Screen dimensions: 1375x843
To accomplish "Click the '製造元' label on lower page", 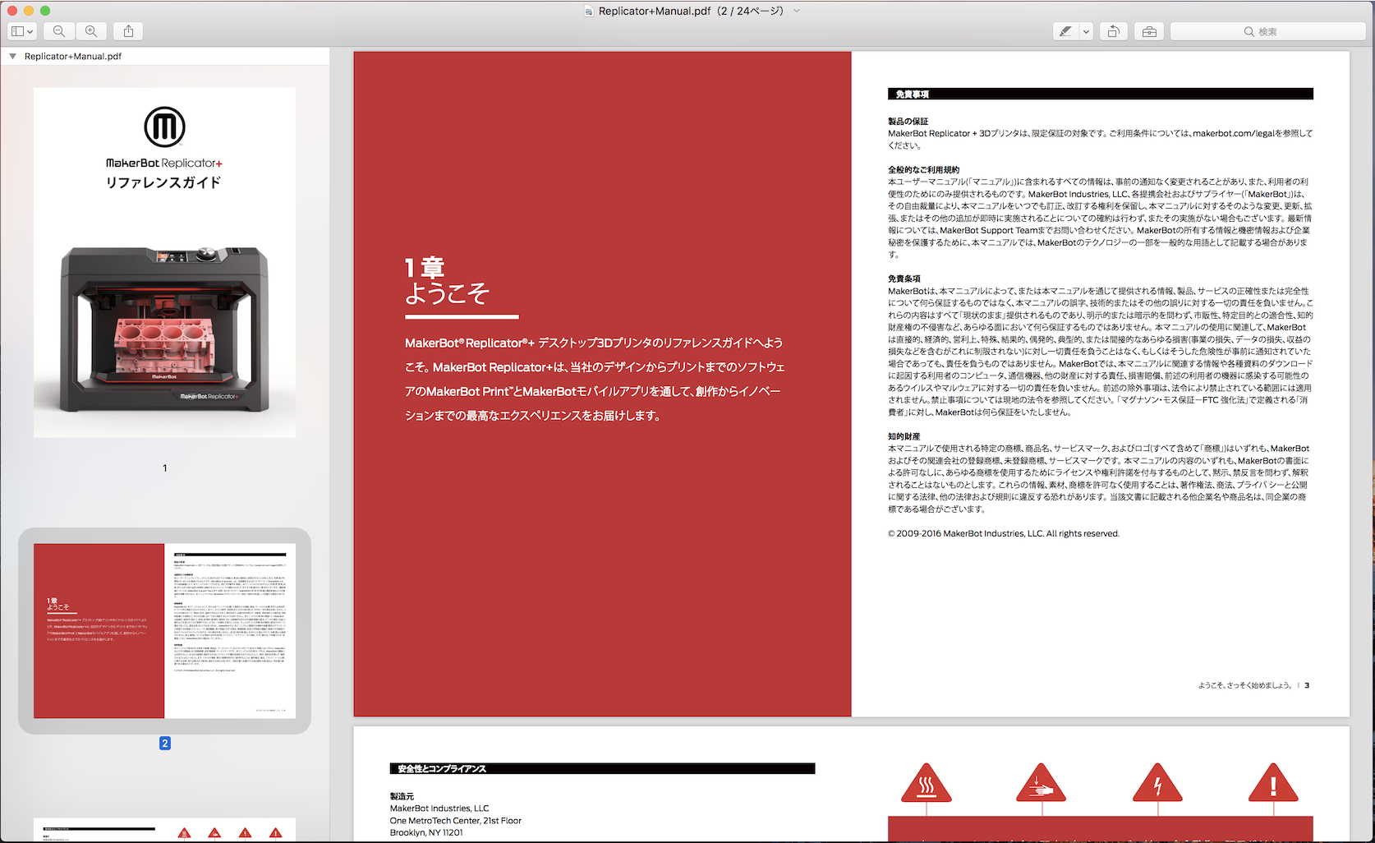I will click(402, 796).
